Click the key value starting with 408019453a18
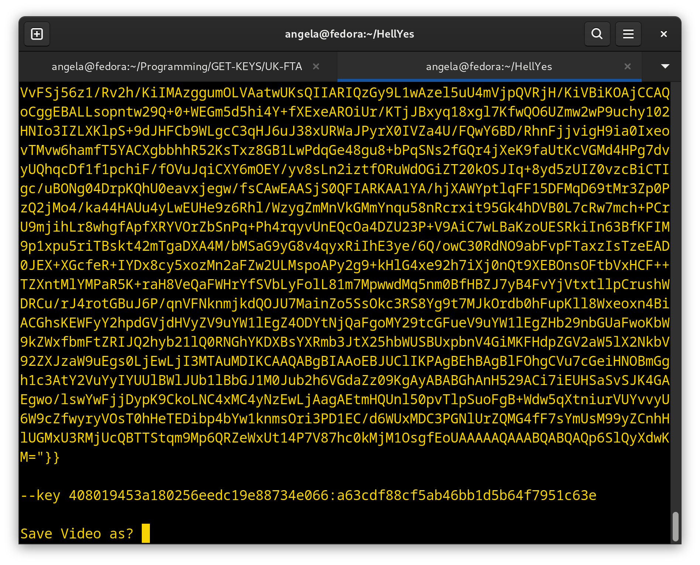Viewport: 700px width, 565px height. click(x=333, y=495)
